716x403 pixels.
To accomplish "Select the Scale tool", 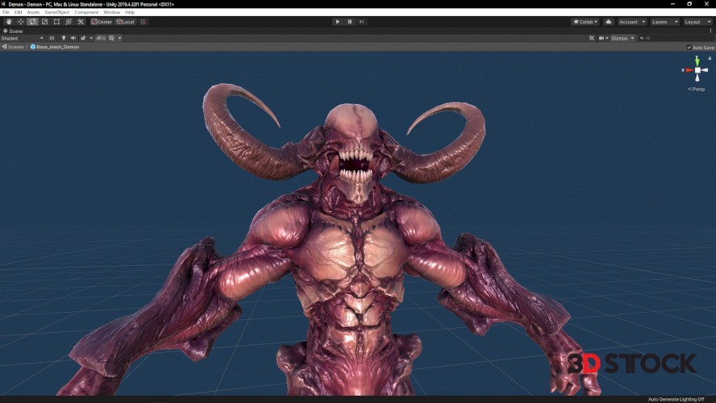I will [45, 22].
